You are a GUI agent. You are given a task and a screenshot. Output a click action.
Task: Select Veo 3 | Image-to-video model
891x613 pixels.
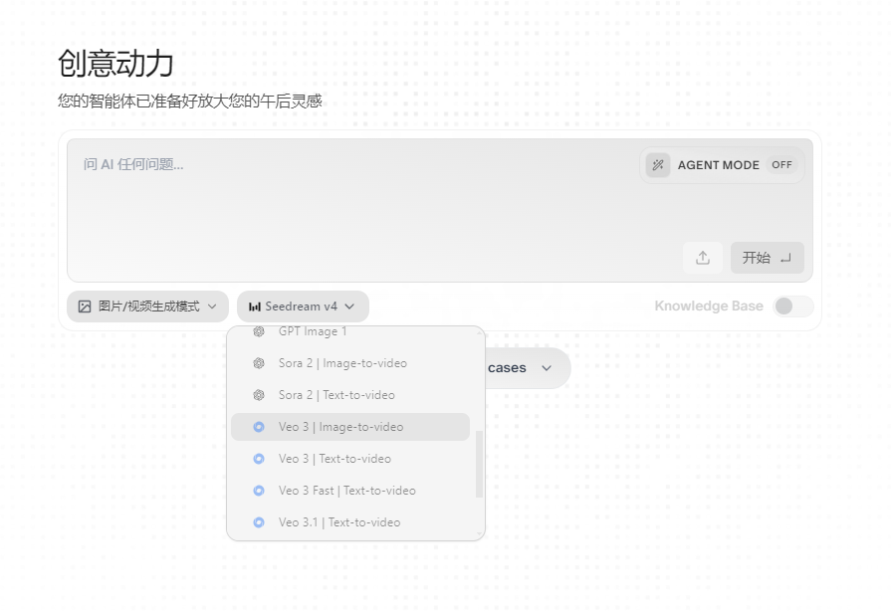pyautogui.click(x=340, y=427)
